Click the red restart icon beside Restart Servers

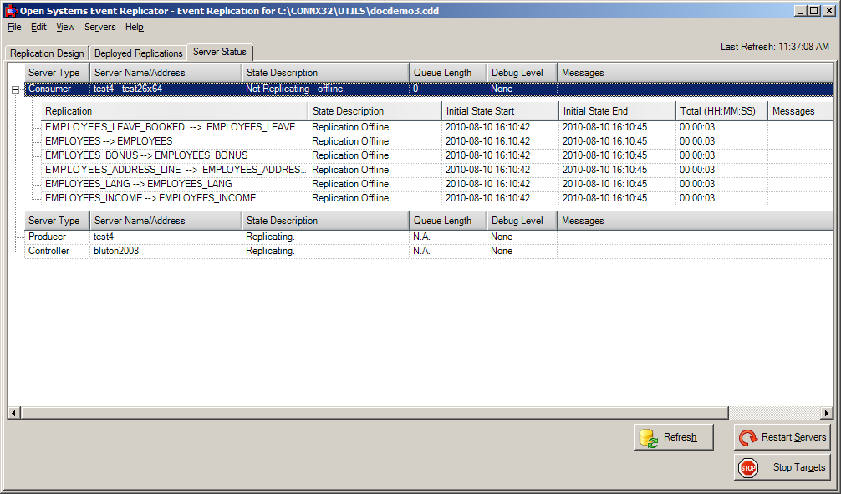[749, 436]
